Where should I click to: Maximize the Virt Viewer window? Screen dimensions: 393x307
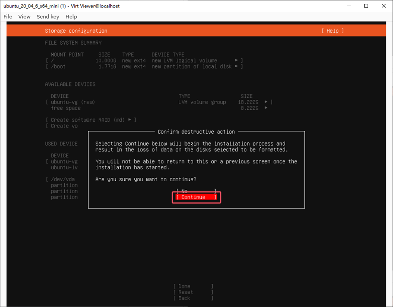[366, 6]
